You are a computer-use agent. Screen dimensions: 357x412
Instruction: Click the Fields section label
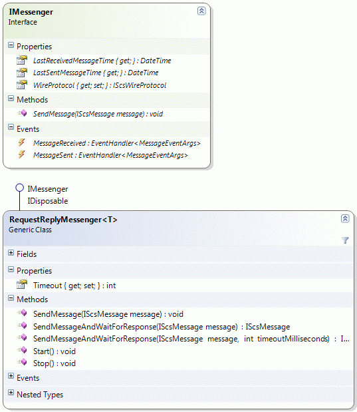coord(27,254)
